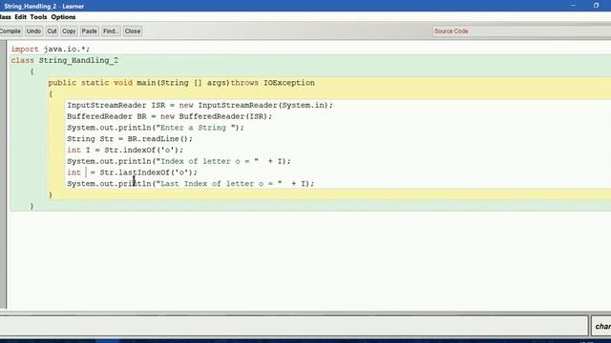The image size is (611, 343).
Task: Restore the editor window using title bar button
Action: 596,6
